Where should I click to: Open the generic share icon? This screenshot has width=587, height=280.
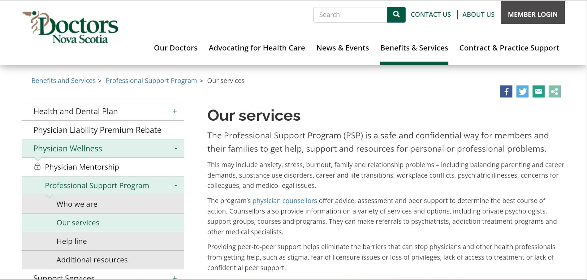[555, 92]
